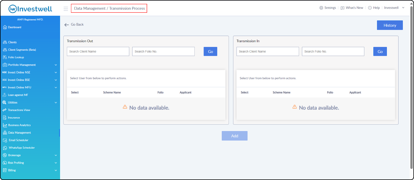This screenshot has height=180, width=414.
Task: Click the Go Back link
Action: pos(77,25)
